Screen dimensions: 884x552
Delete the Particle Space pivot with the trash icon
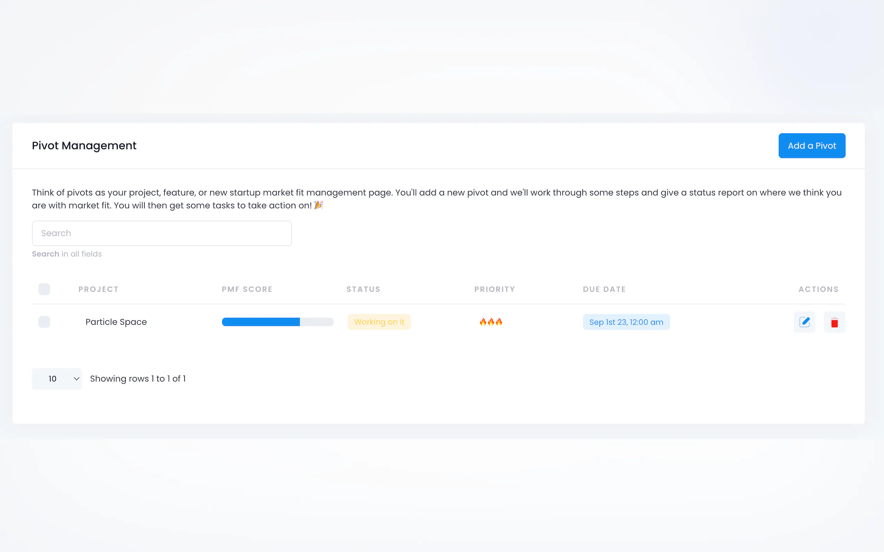(834, 322)
